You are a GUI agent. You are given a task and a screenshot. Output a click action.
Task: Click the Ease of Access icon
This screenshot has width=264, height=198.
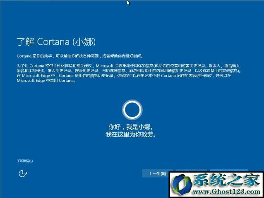tap(23, 174)
